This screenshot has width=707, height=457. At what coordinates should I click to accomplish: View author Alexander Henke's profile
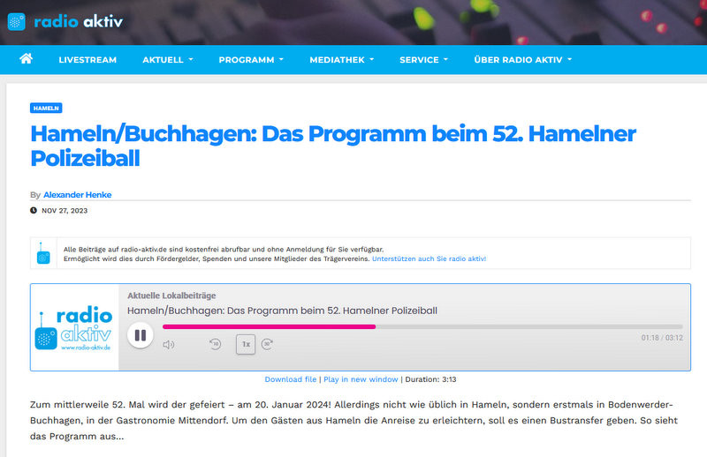point(78,195)
